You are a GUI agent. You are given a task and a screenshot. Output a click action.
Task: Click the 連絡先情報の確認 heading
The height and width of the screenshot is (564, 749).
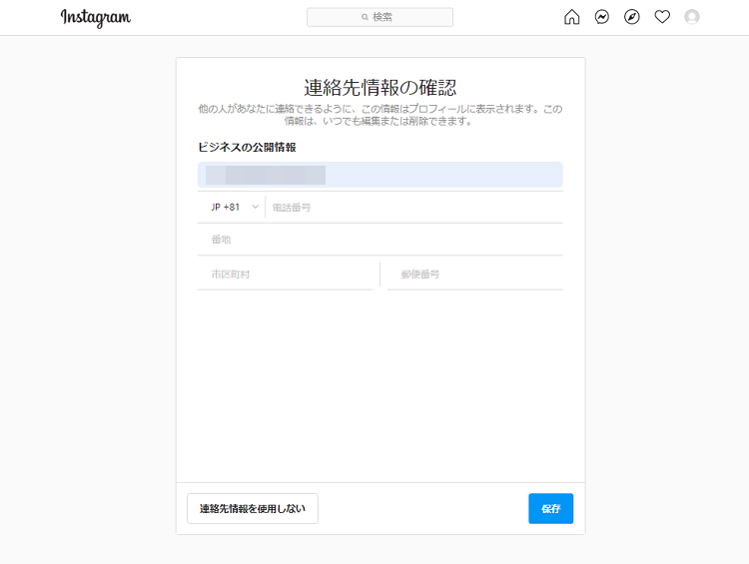[380, 88]
